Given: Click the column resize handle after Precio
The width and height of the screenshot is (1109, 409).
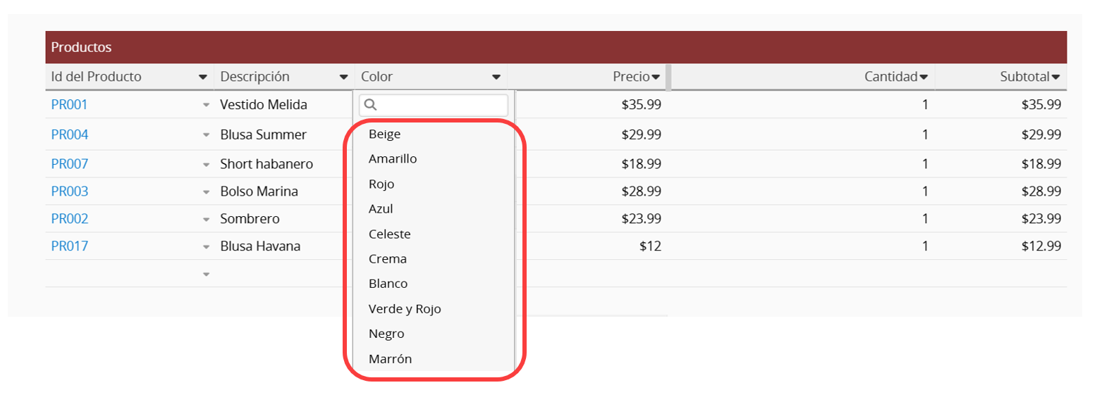Looking at the screenshot, I should point(668,77).
